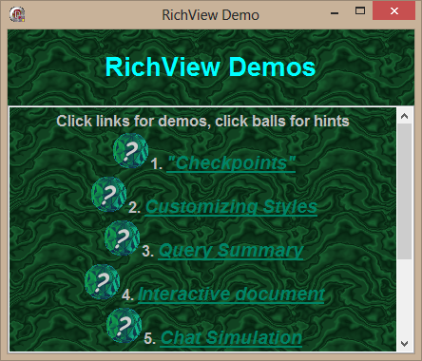Click the hint ball beside Chat Simulation
Image resolution: width=422 pixels, height=361 pixels.
[124, 326]
